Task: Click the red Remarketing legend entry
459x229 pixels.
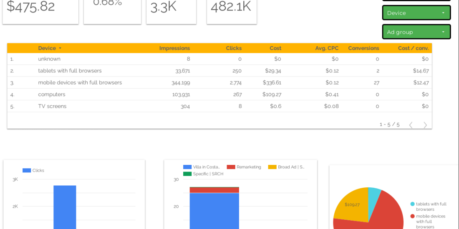Action: 244,167
